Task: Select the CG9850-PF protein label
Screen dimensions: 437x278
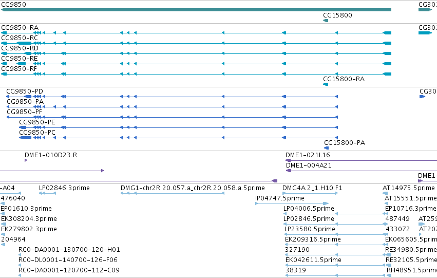Action: pyautogui.click(x=24, y=112)
